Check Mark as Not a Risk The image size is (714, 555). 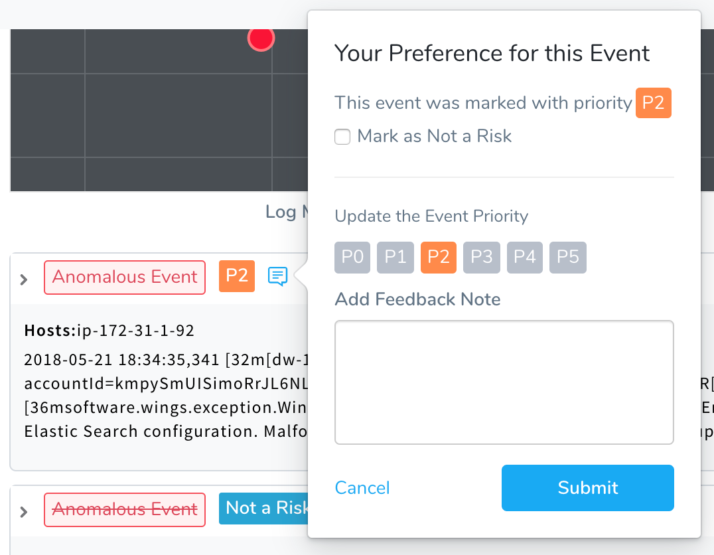coord(342,136)
